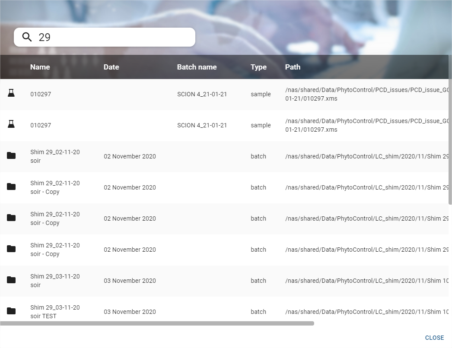Click folder icon of first soir - Copy batch
Viewport: 452px width, 348px height.
(x=11, y=187)
